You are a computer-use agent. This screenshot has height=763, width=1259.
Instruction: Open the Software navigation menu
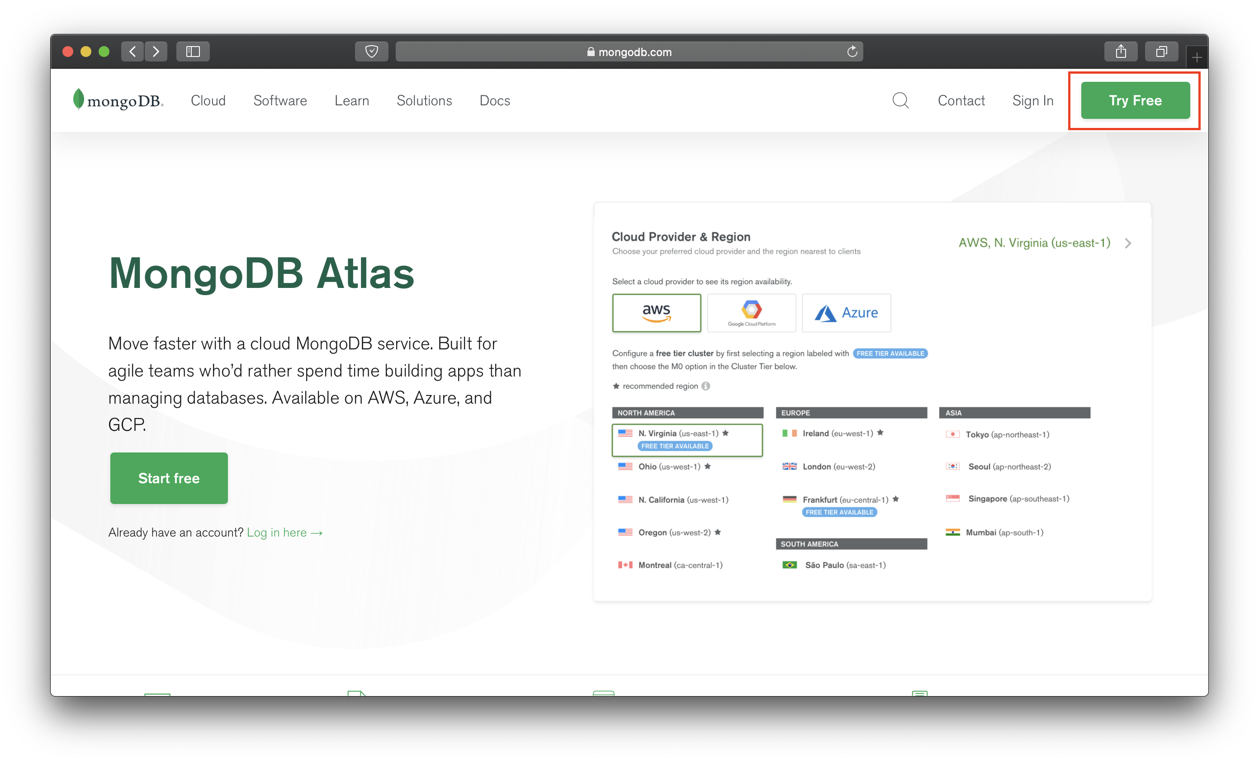pyautogui.click(x=280, y=101)
